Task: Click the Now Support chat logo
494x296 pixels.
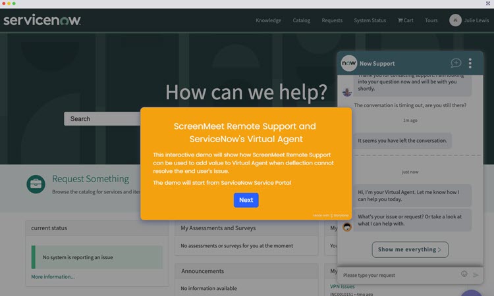Action: 349,63
